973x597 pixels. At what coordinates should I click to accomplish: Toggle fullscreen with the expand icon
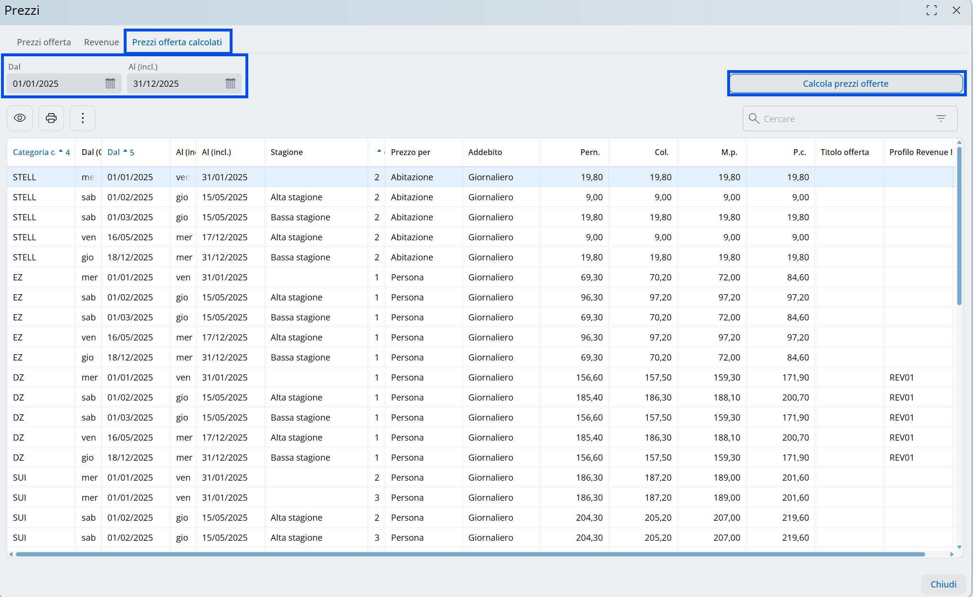pos(931,10)
